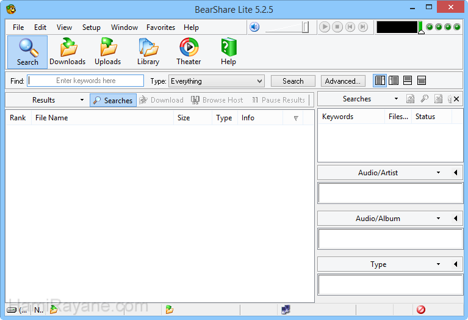The width and height of the screenshot is (468, 320).
Task: Mute the audio with speaker icon
Action: point(254,27)
